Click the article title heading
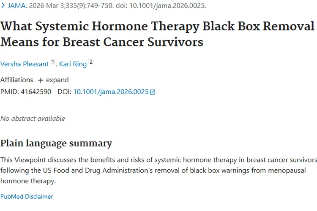Screen dimensions: 317x211 (x=157, y=34)
